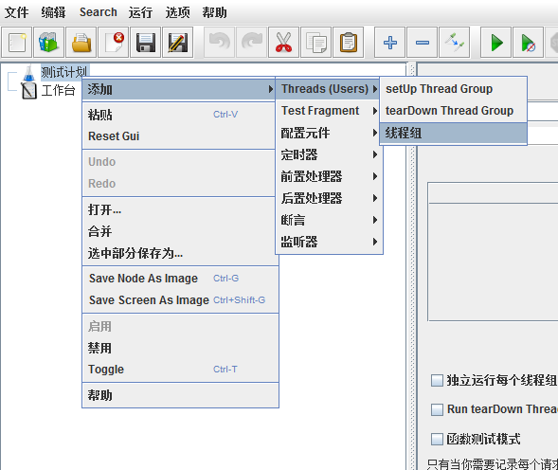
Task: Expand the 添加 submenu arrow
Action: [x=271, y=89]
